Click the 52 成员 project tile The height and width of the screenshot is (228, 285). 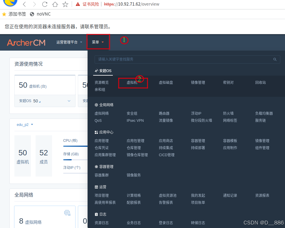43,156
